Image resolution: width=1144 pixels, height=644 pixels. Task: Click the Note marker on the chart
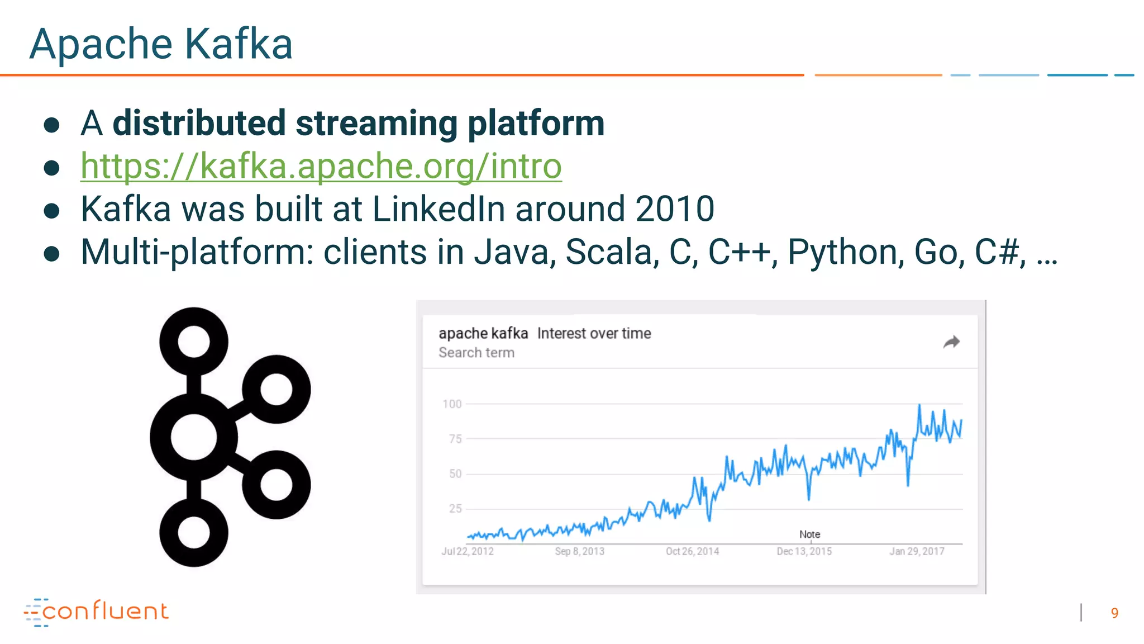(809, 534)
